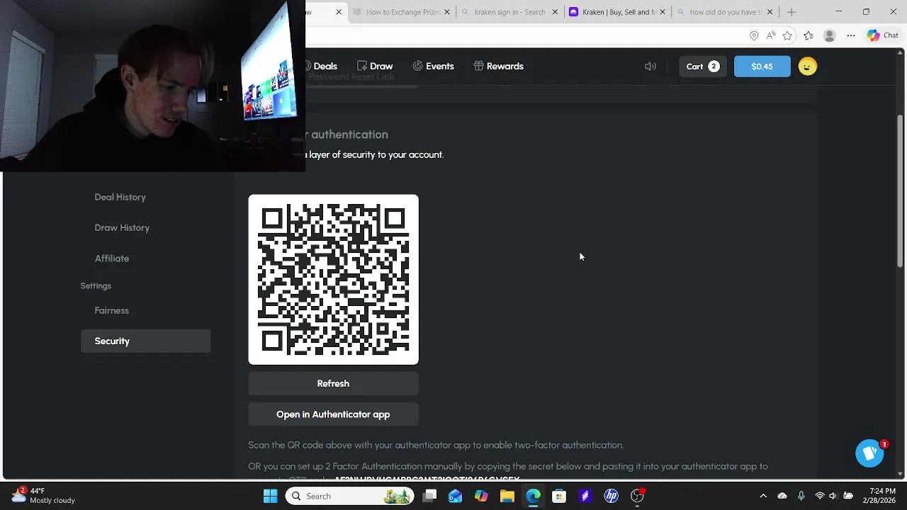Screen dimensions: 907x510
Task: Mute site sound with speaker icon
Action: tap(650, 66)
